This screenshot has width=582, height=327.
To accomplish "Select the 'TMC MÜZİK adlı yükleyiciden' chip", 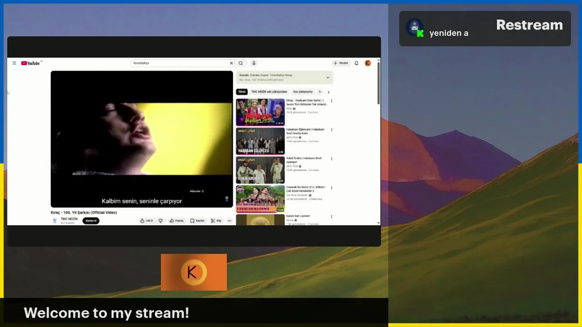I will (x=269, y=92).
